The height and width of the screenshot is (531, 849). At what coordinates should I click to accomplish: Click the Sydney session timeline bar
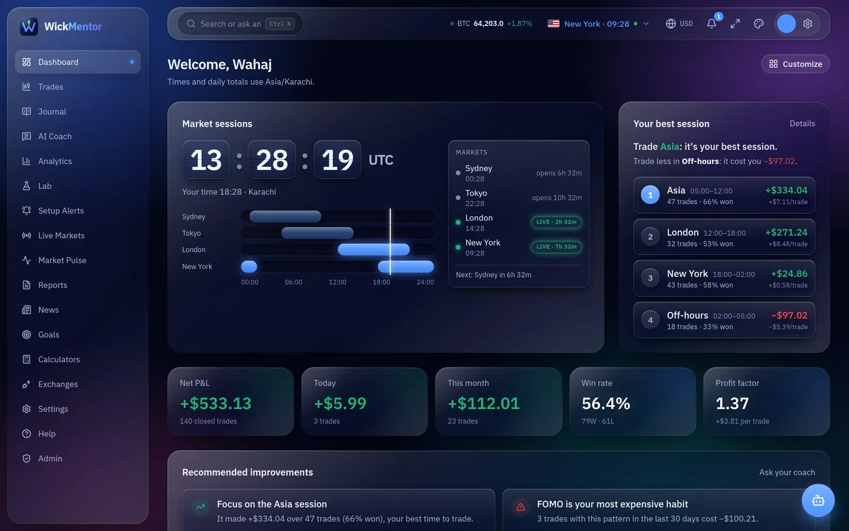[x=285, y=217]
